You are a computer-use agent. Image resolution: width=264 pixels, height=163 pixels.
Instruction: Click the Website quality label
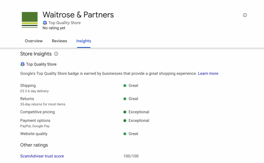(34, 134)
